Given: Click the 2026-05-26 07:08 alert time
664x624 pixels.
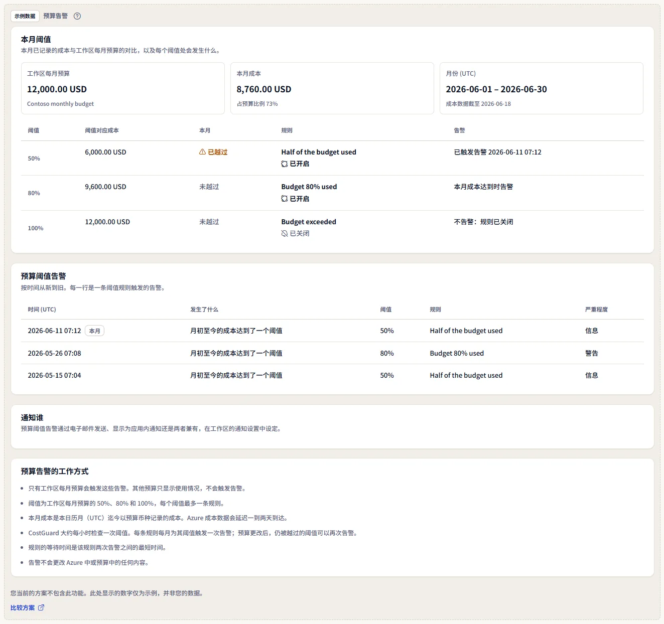Looking at the screenshot, I should point(54,353).
